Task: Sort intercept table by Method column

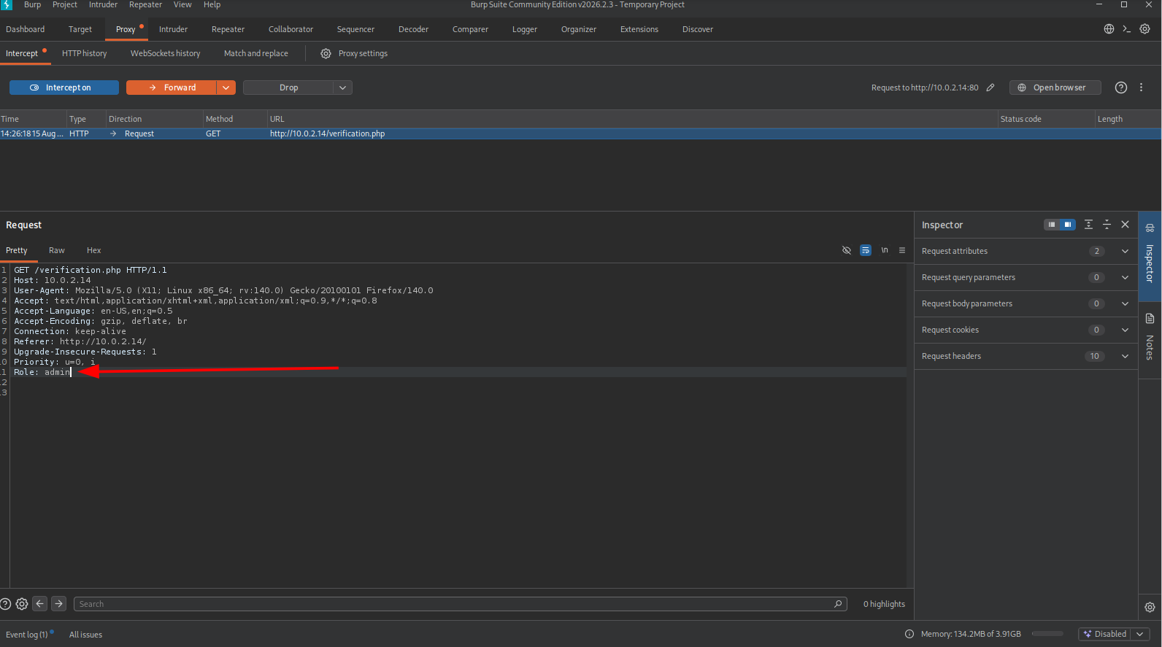Action: [x=234, y=119]
